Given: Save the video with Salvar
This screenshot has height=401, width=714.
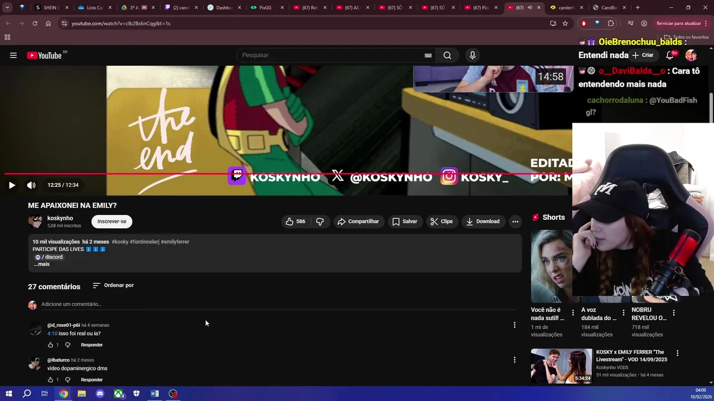Looking at the screenshot, I should [404, 222].
